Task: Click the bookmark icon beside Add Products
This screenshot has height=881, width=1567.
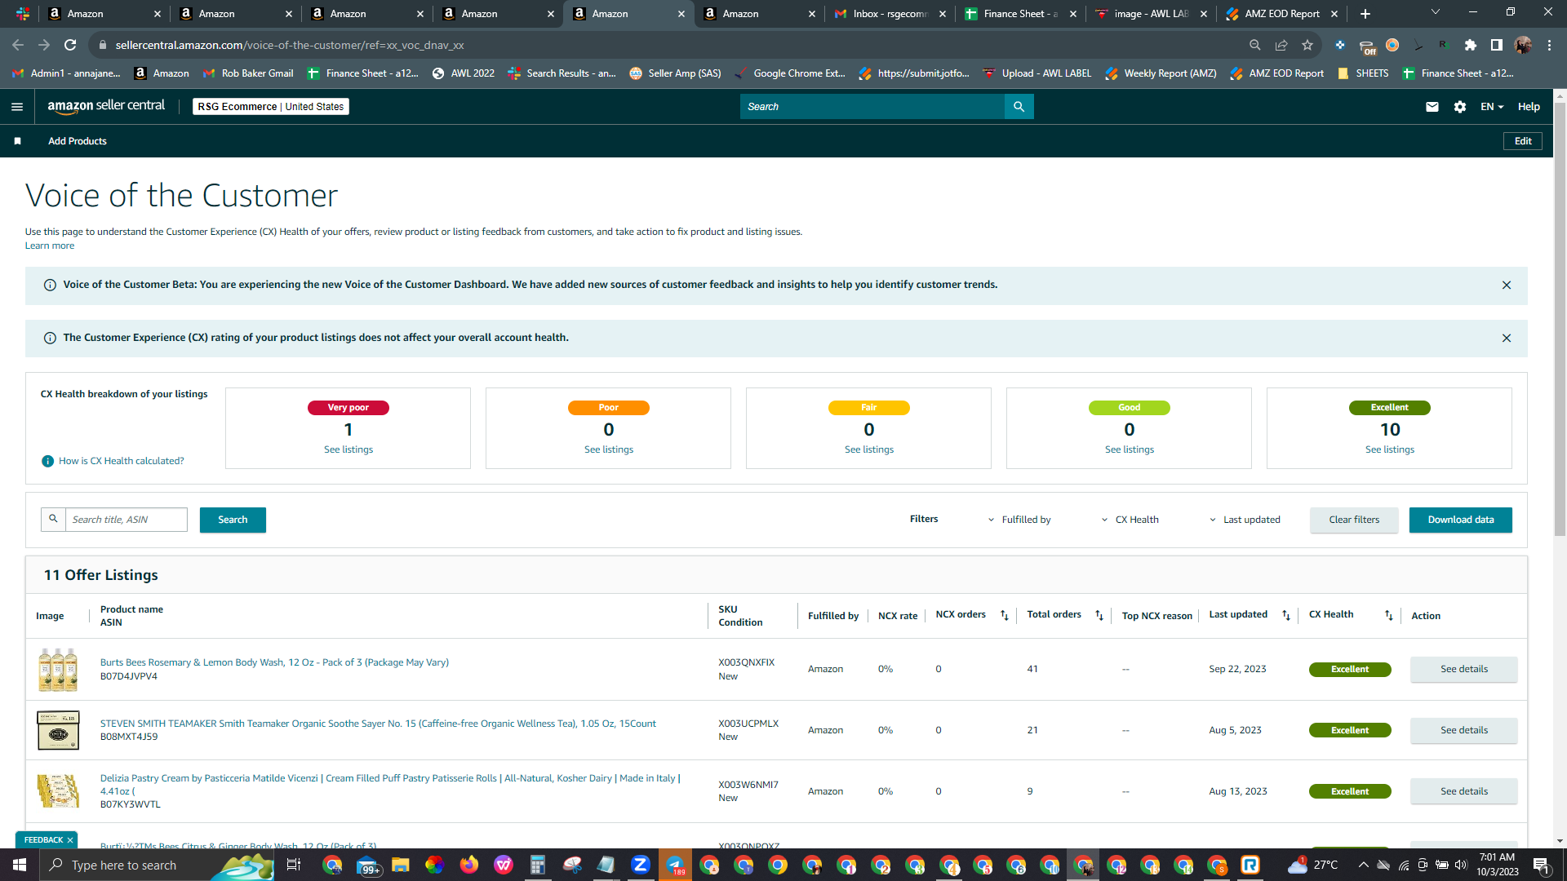Action: 17,141
